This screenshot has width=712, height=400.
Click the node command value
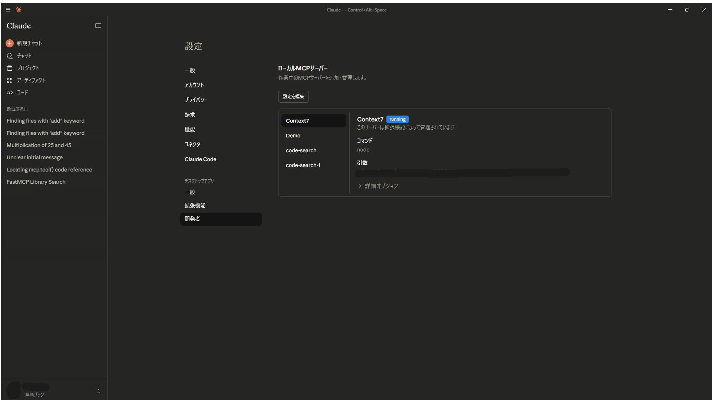pyautogui.click(x=363, y=150)
